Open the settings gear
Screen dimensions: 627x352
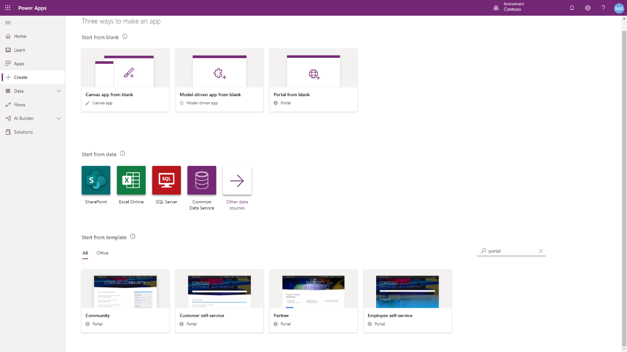[x=588, y=8]
